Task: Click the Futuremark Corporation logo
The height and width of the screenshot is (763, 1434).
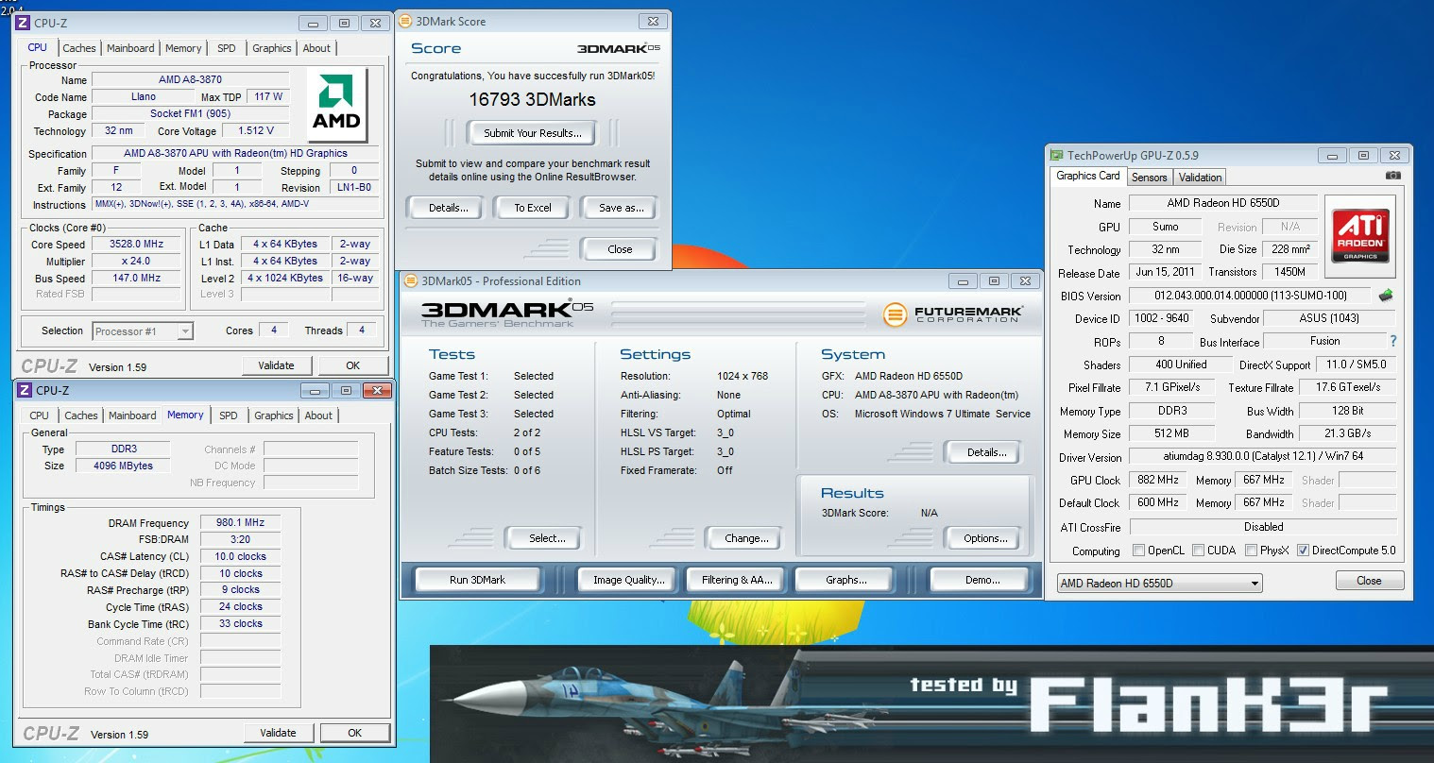Action: [x=953, y=314]
